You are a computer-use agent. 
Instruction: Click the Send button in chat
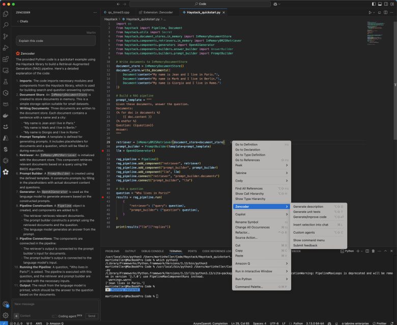click(91, 316)
